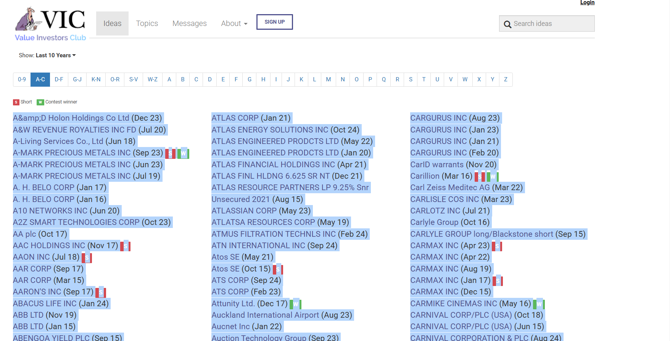Viewport: 670px width, 341px height.
Task: Select the O-R filter tab
Action: pyautogui.click(x=115, y=79)
